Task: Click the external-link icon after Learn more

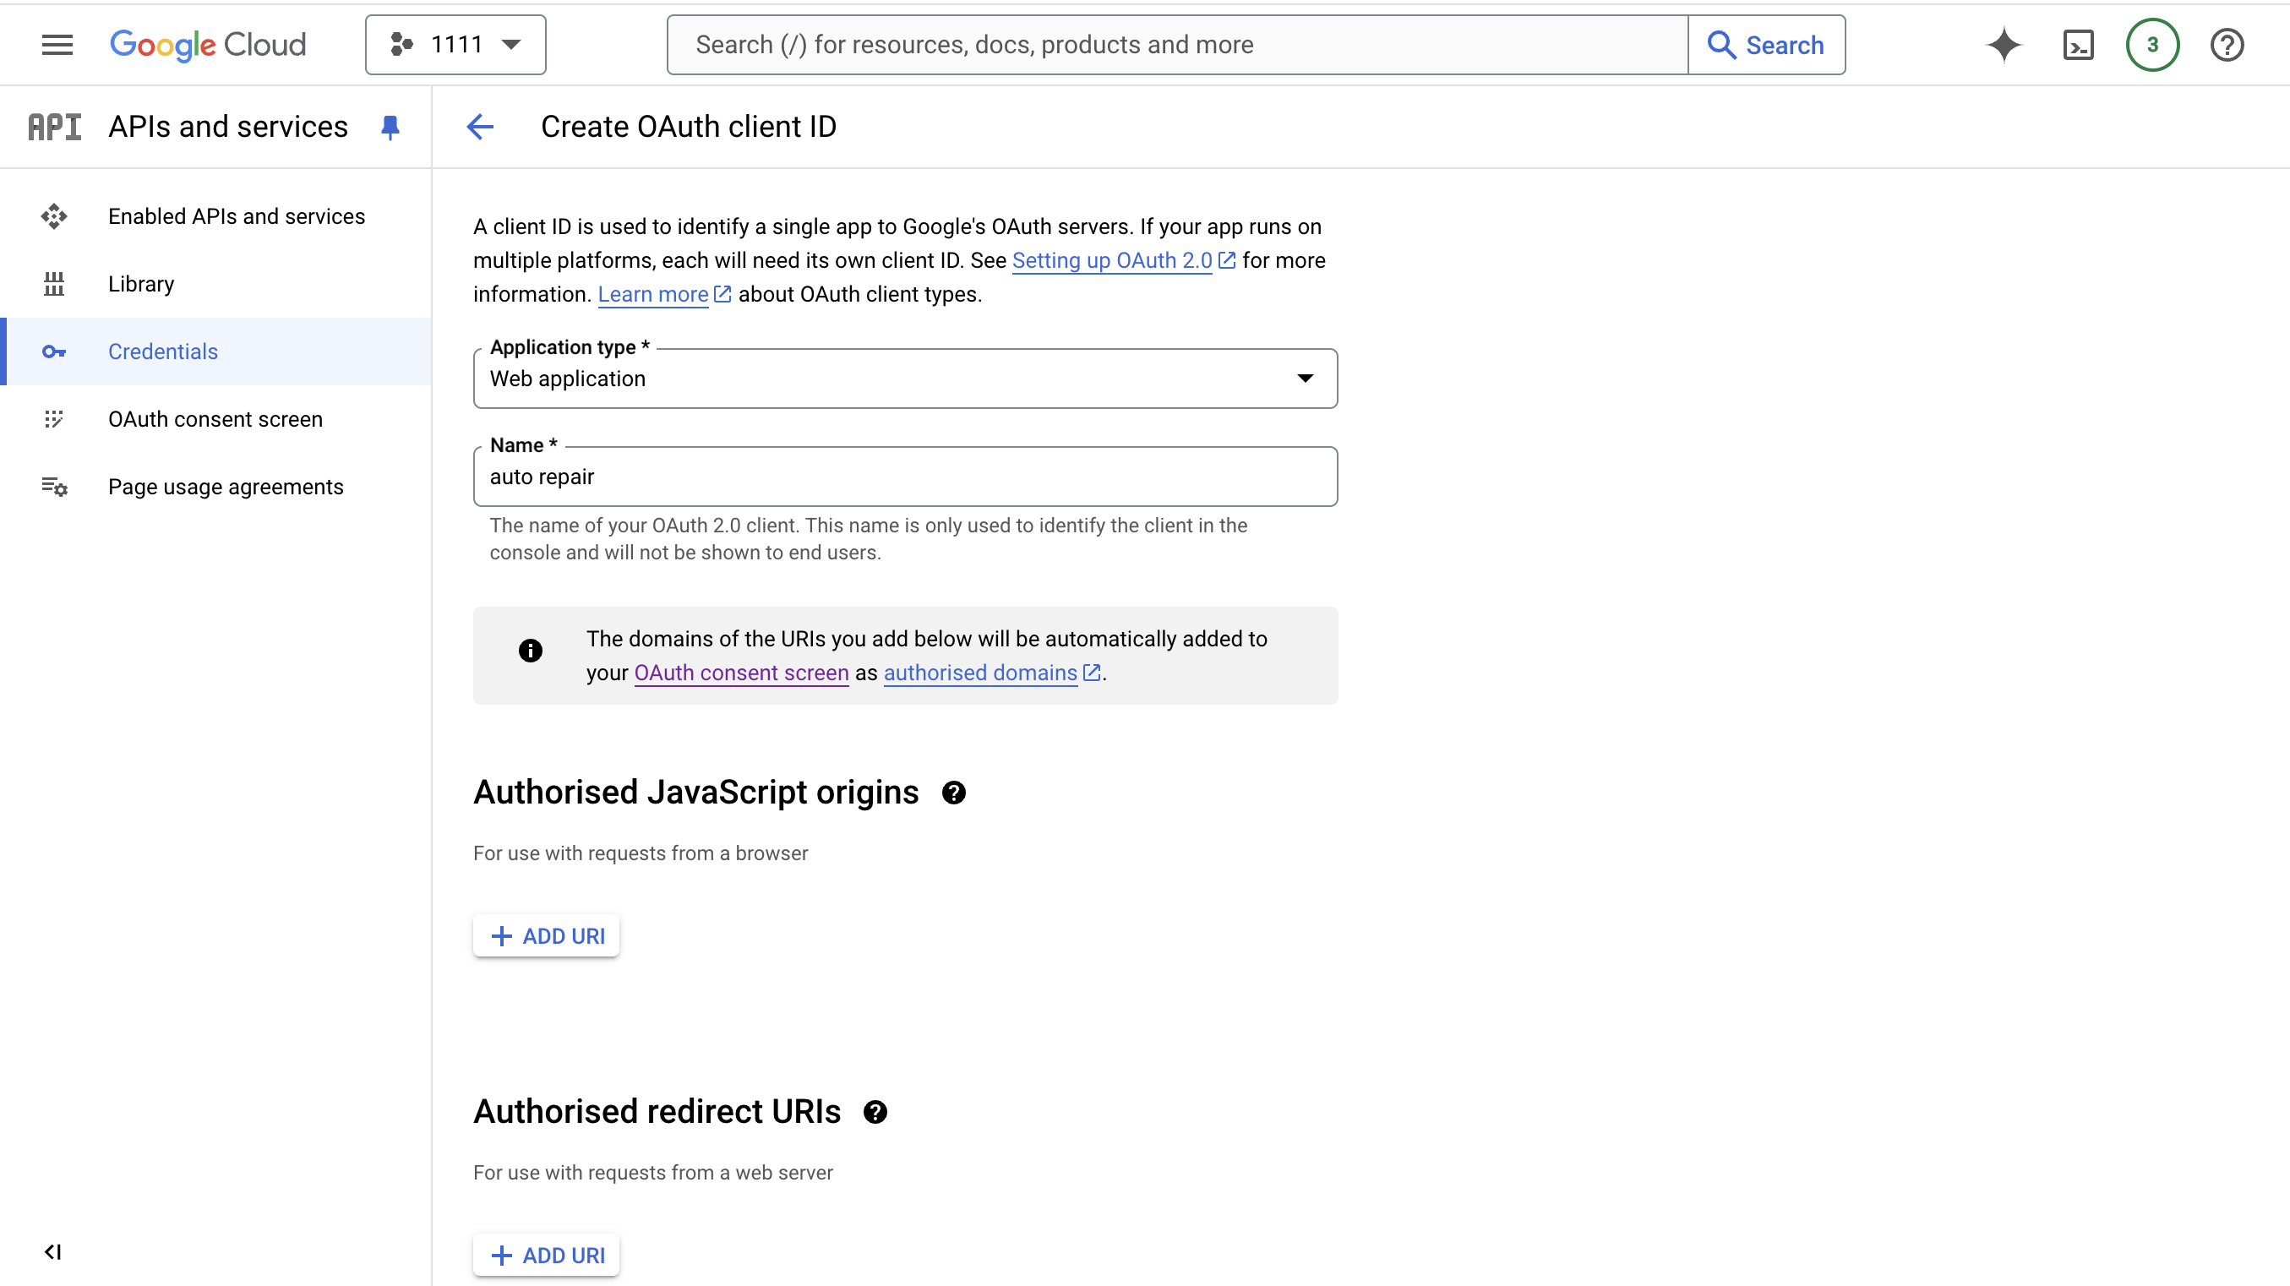Action: (x=722, y=294)
